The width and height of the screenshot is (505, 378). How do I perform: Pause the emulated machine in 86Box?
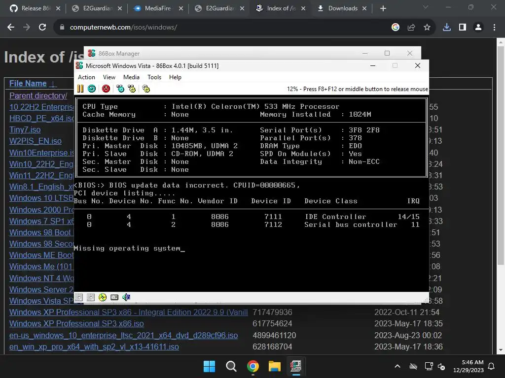(x=80, y=89)
